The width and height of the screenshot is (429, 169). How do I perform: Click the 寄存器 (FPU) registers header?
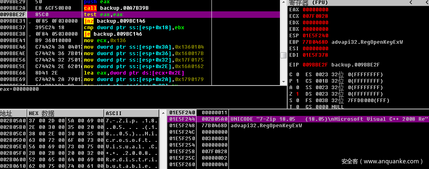pyautogui.click(x=308, y=2)
